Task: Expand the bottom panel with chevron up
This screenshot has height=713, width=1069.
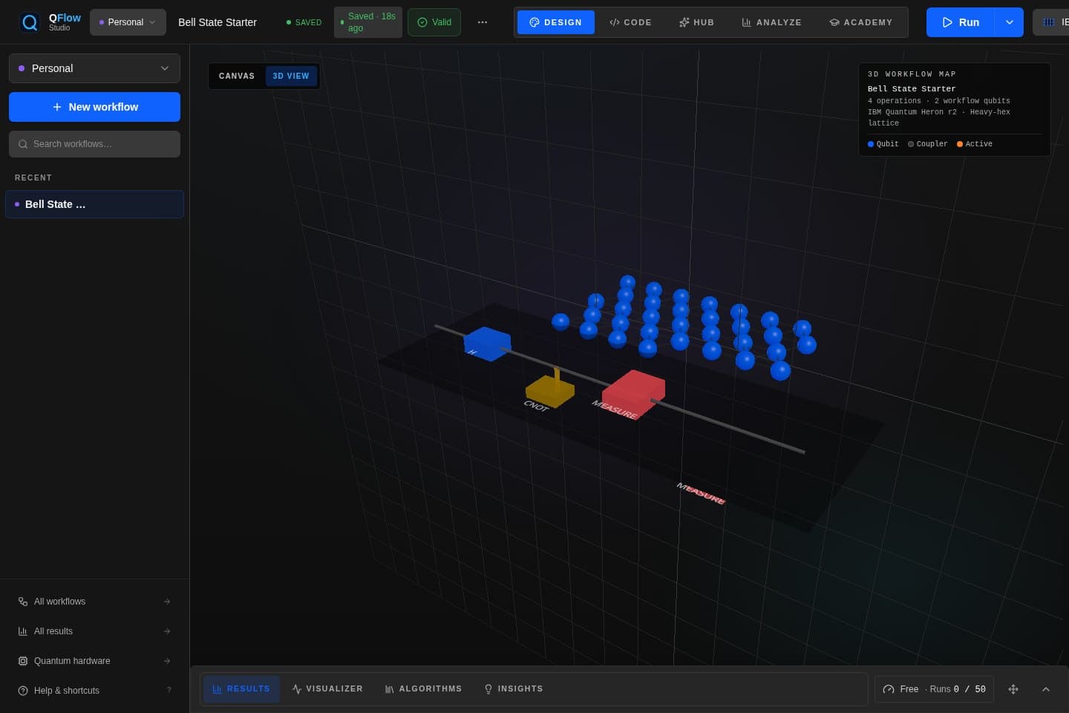Action: pos(1046,689)
